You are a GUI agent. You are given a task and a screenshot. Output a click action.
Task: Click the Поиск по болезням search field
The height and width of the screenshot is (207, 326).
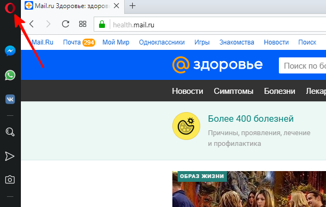tap(302, 65)
